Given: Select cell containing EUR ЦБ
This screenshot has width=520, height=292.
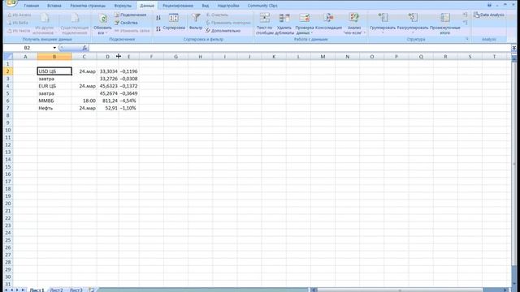Looking at the screenshot, I should pyautogui.click(x=54, y=86).
